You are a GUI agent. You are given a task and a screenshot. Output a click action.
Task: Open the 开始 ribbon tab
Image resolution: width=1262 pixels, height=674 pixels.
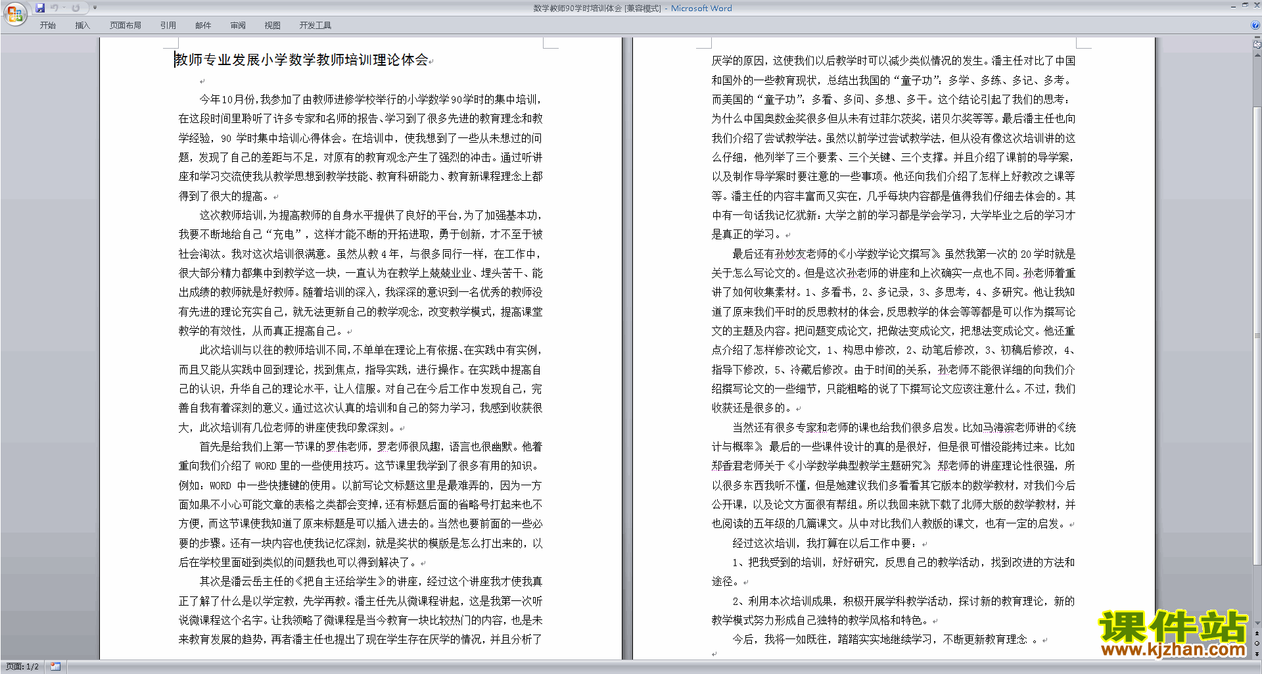tap(47, 26)
